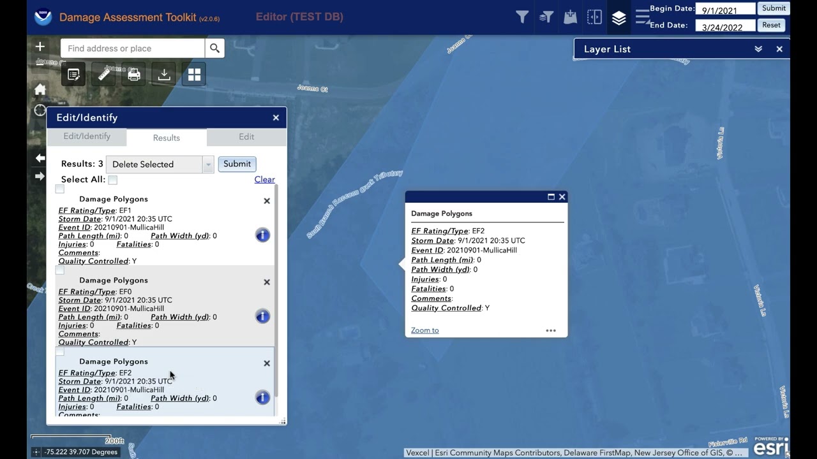Click the Damage Assessment Toolkit title
817x459 pixels.
(128, 17)
